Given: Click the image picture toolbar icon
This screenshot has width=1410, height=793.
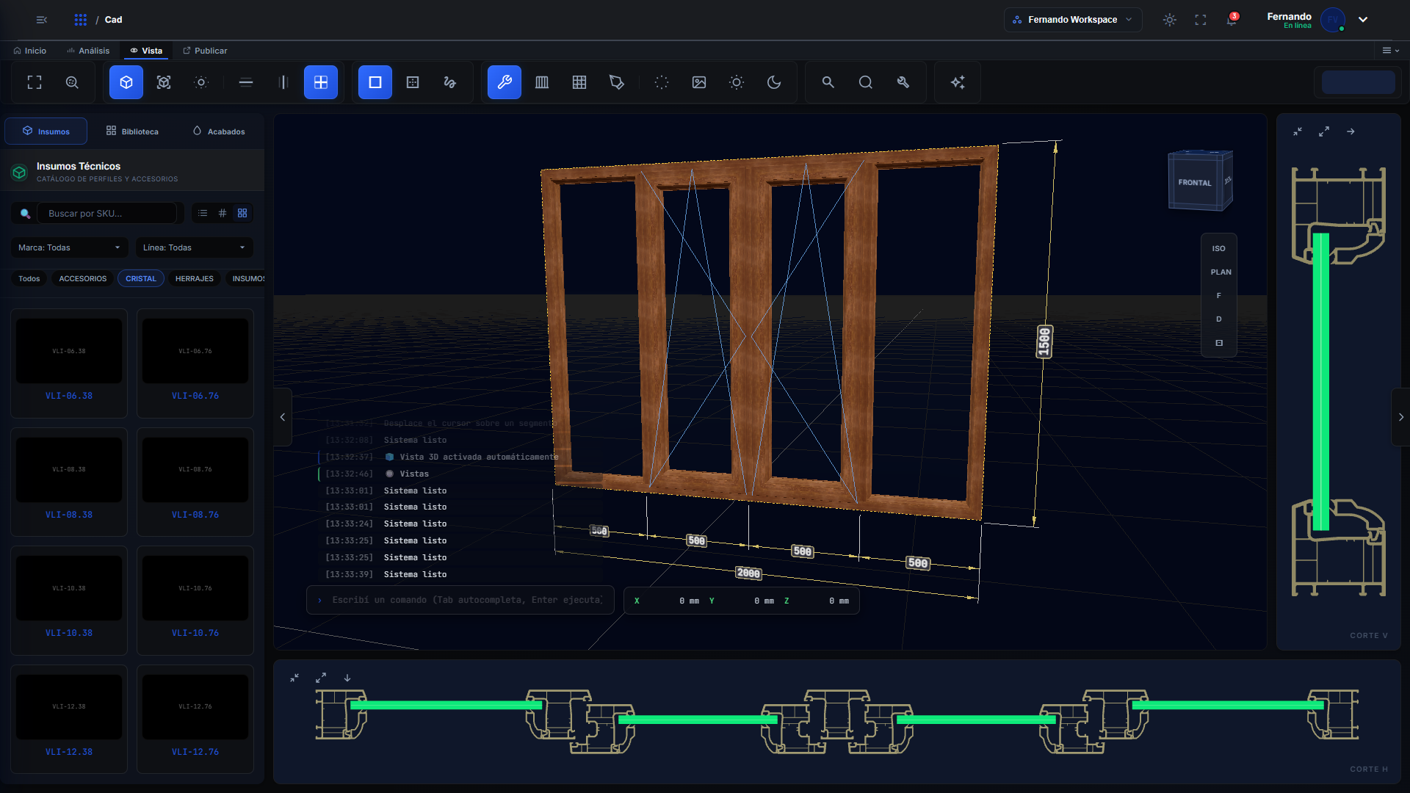Looking at the screenshot, I should click(699, 82).
